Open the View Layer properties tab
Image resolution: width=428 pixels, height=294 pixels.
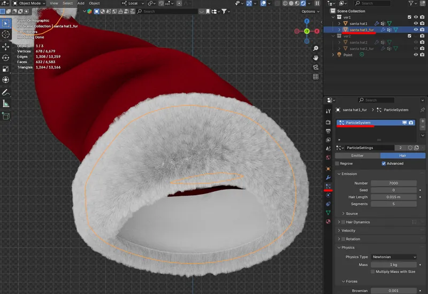(328, 140)
